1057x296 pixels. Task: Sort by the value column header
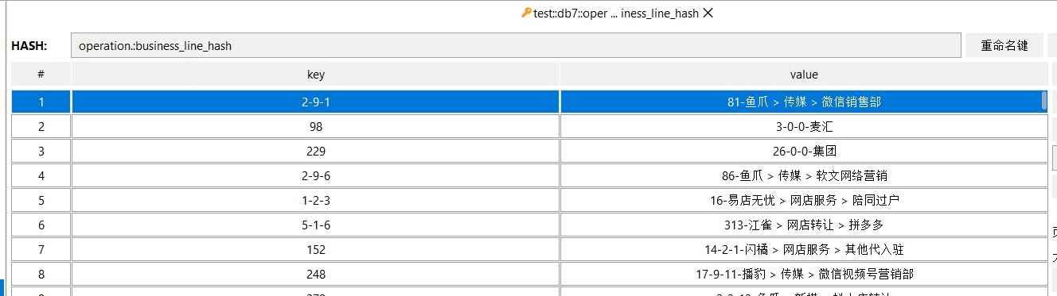click(804, 75)
